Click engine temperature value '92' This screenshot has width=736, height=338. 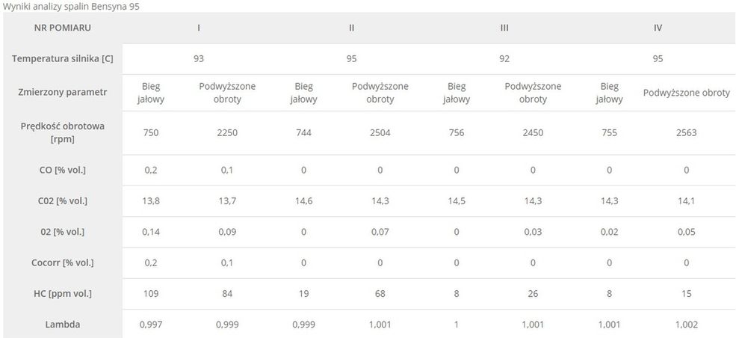(x=504, y=58)
